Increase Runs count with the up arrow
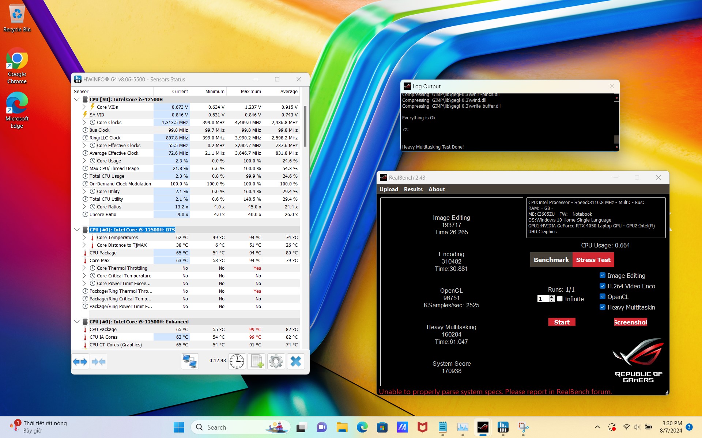The width and height of the screenshot is (702, 438). coord(552,297)
